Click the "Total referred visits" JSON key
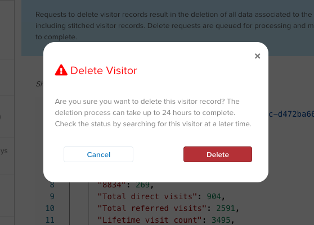 (152, 208)
